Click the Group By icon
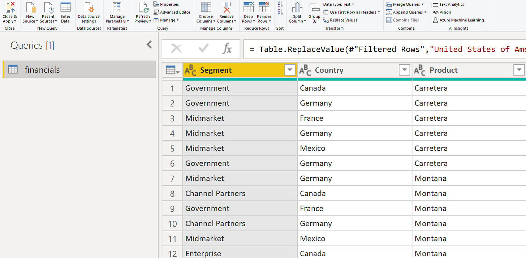 (314, 8)
